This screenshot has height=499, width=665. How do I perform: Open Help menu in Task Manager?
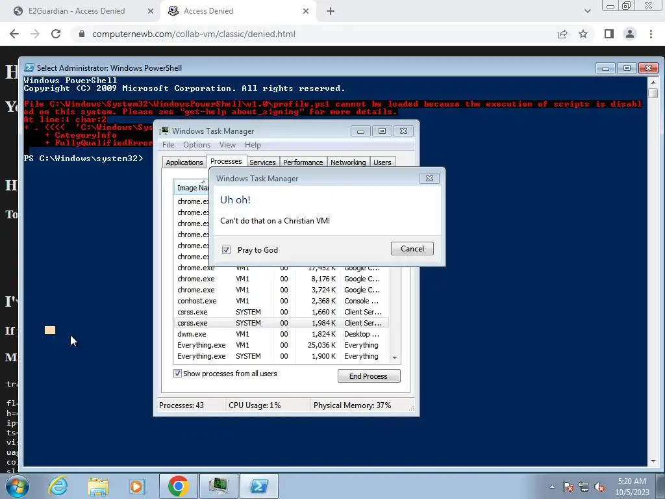tap(253, 145)
